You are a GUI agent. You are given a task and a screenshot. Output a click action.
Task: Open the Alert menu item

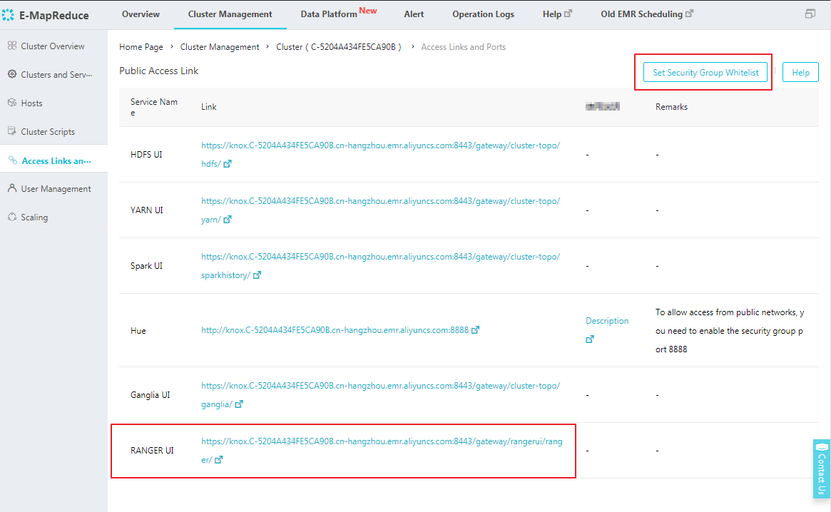tap(414, 14)
